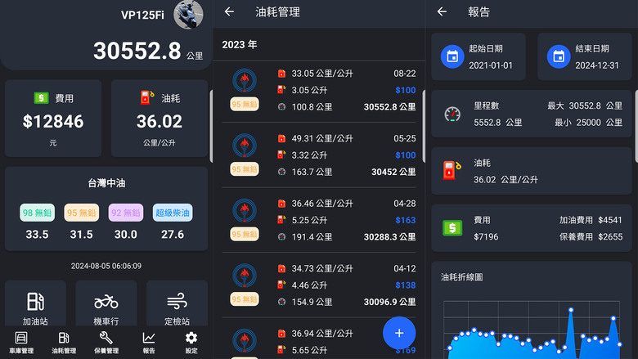Viewport: 638px width, 359px height.
Task: Click the 5.25 公升 fuel volume value
Action: click(x=309, y=220)
